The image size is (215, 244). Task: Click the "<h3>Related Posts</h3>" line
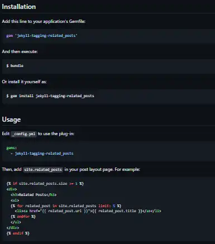coord(34,195)
